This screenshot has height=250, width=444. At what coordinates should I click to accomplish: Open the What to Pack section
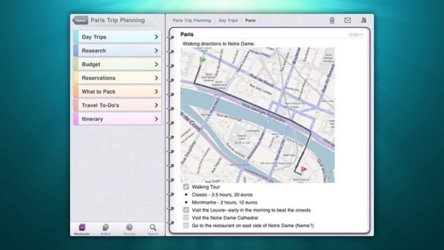pyautogui.click(x=117, y=92)
